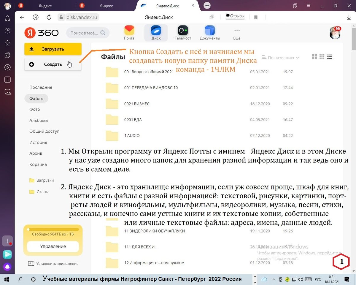Screen dimensions: 356x285
Task: Open the Сканы folder in sidebar
Action: (39, 192)
